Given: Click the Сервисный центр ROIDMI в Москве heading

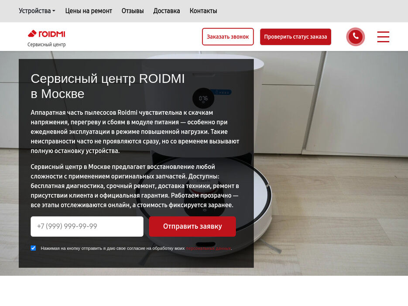Looking at the screenshot, I should coord(108,86).
